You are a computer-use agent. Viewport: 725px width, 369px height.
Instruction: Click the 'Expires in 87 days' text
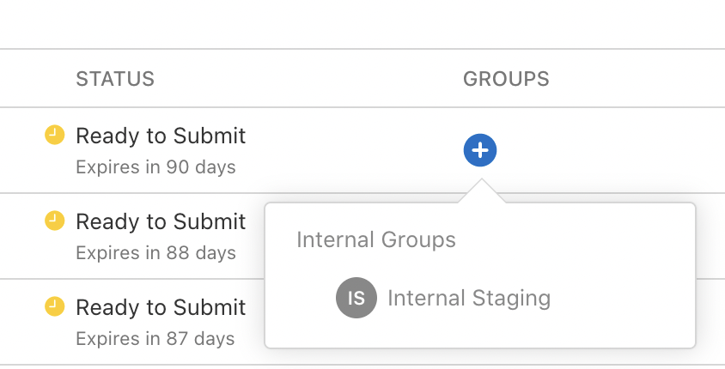(155, 338)
